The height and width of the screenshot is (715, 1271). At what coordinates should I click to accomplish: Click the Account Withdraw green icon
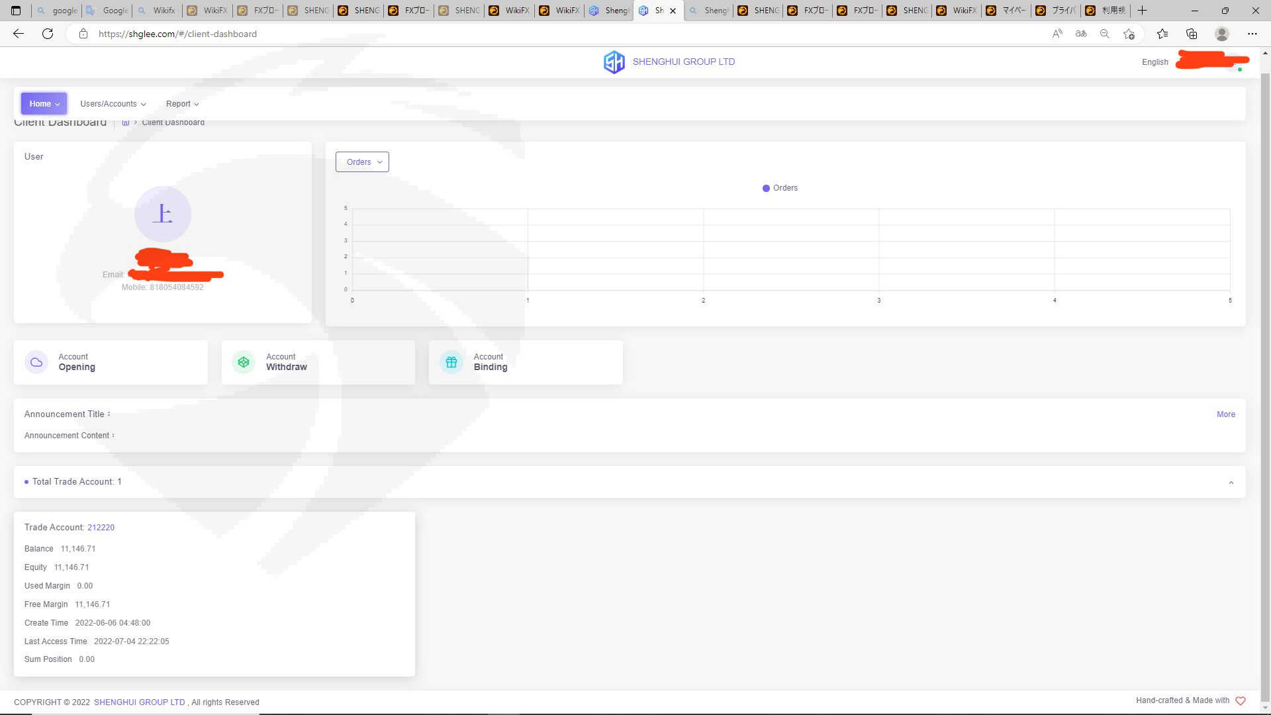tap(244, 362)
